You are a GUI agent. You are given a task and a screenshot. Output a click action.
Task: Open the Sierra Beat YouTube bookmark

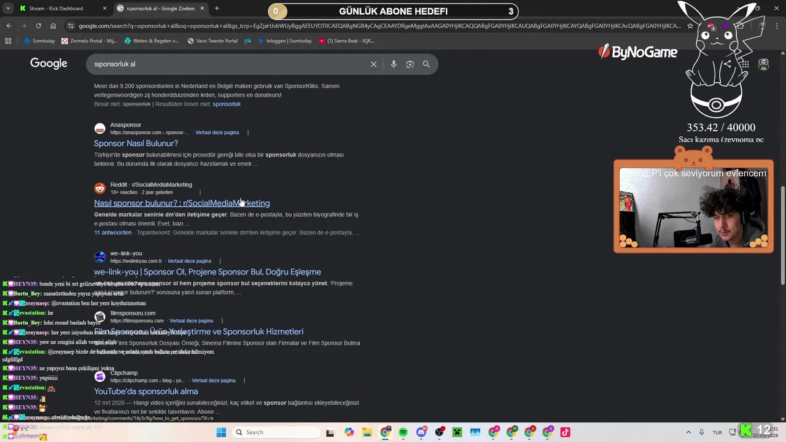click(346, 41)
